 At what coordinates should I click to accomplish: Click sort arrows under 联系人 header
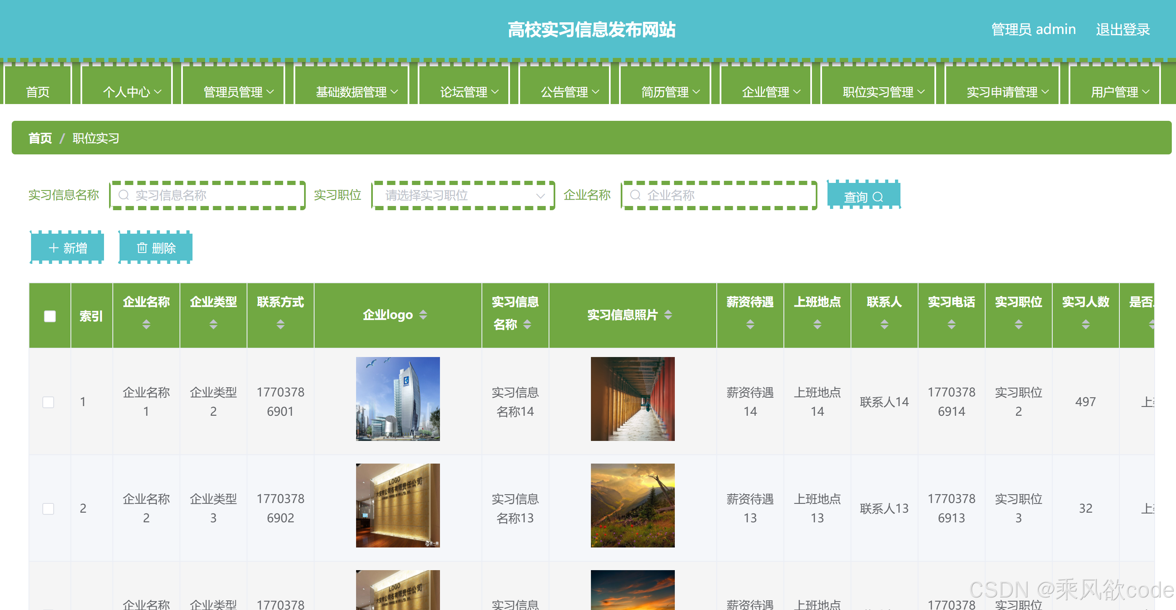[x=884, y=325]
